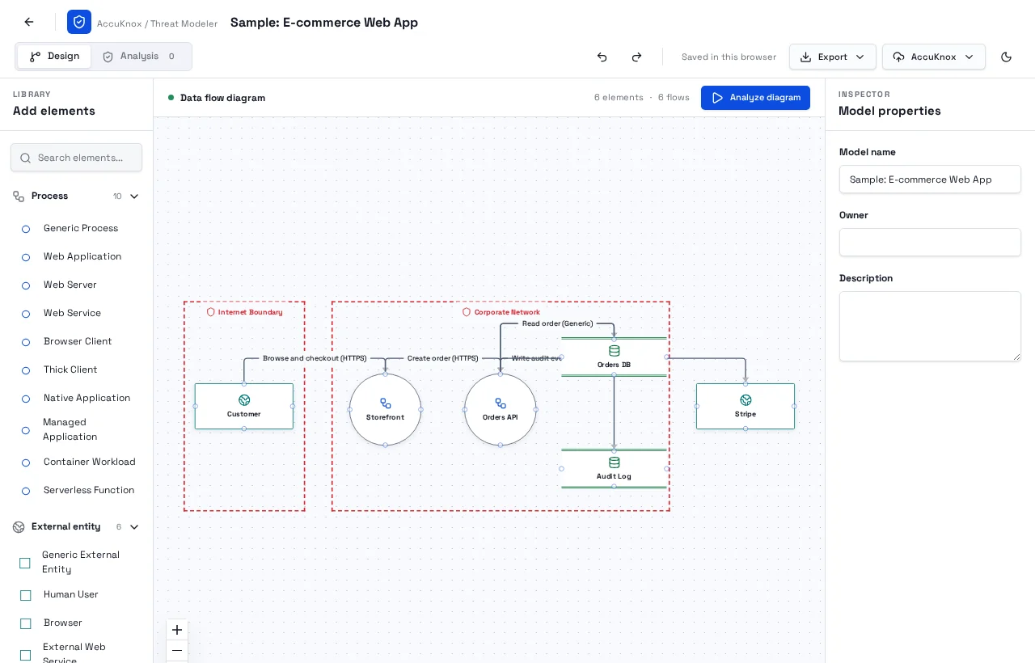Click the Sample: E-commerce Web App title
Viewport: 1035px width, 663px height.
tap(324, 23)
